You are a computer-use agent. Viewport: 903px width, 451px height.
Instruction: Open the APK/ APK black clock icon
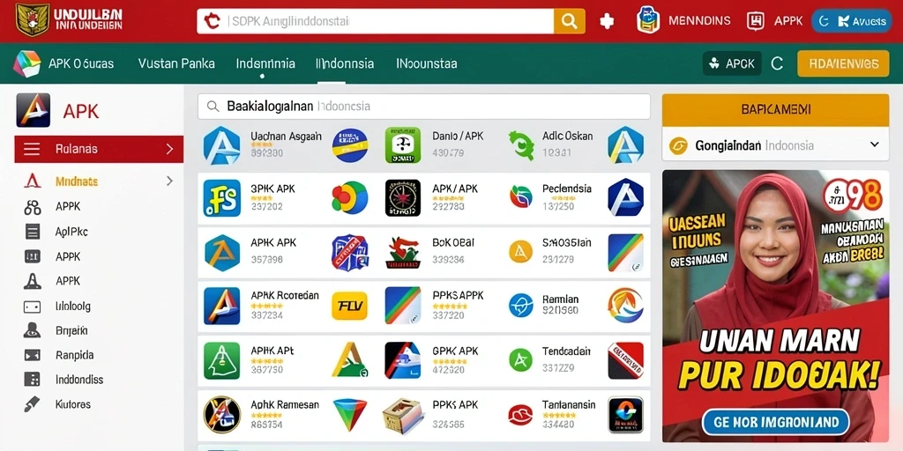click(402, 198)
